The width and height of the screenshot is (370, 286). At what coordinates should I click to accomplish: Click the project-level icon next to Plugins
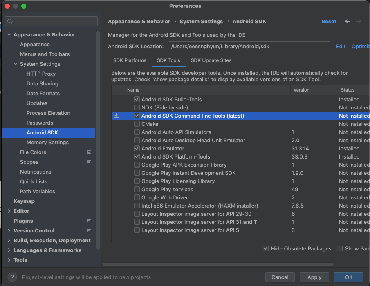click(x=89, y=221)
